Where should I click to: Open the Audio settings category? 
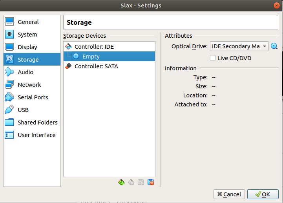point(32,72)
